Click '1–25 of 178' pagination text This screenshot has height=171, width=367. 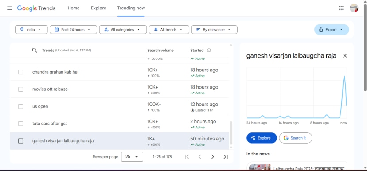[x=162, y=157]
